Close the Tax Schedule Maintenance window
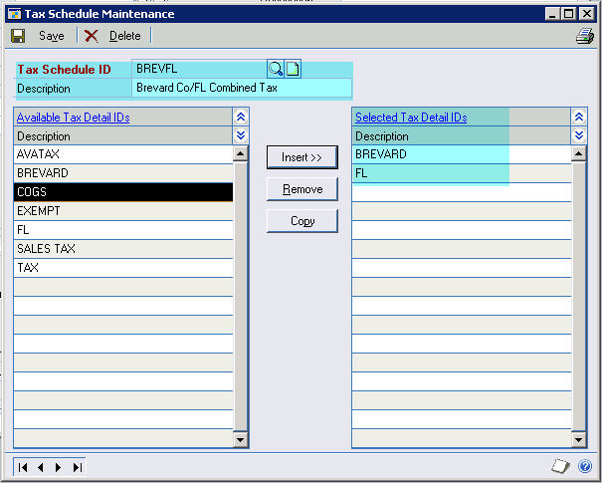 (x=587, y=14)
